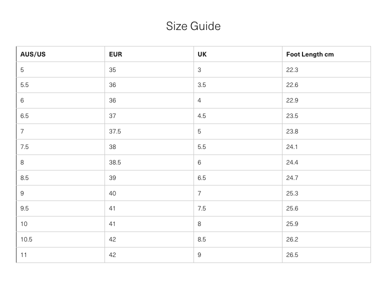Click the Foot Length cm column header
The height and width of the screenshot is (282, 389).
click(309, 54)
